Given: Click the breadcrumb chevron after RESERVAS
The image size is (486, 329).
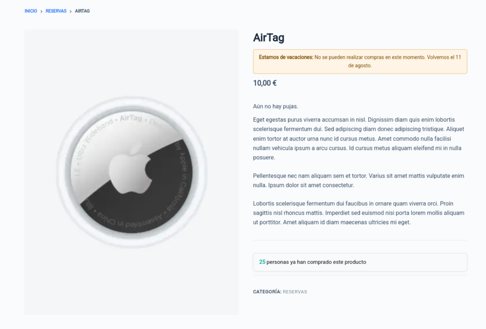Looking at the screenshot, I should (71, 11).
